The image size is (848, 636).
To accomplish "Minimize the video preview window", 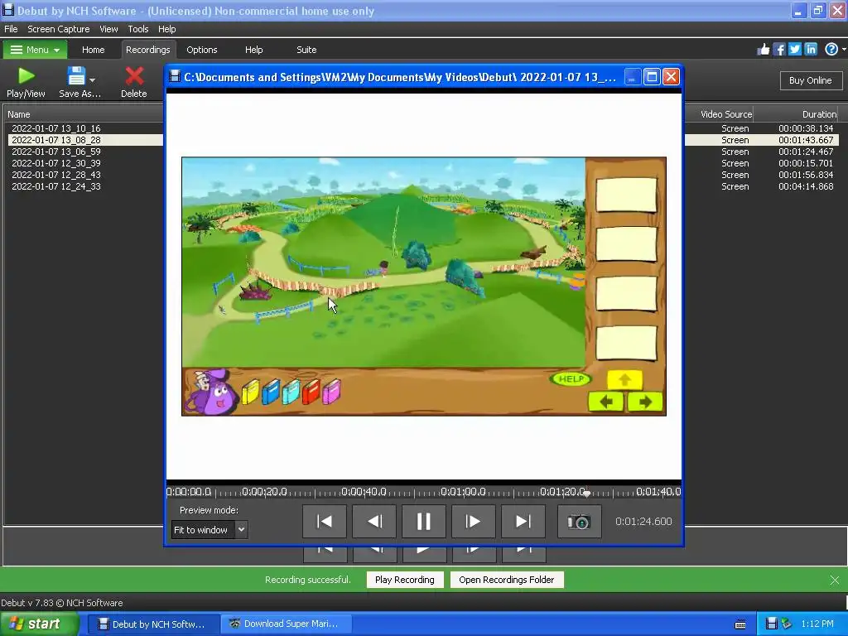I will (x=632, y=77).
